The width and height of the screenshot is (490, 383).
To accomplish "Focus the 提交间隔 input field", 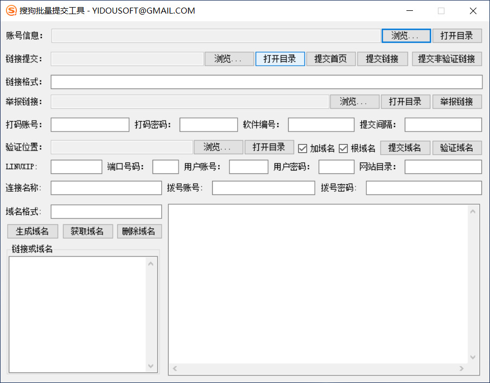I will click(x=443, y=125).
